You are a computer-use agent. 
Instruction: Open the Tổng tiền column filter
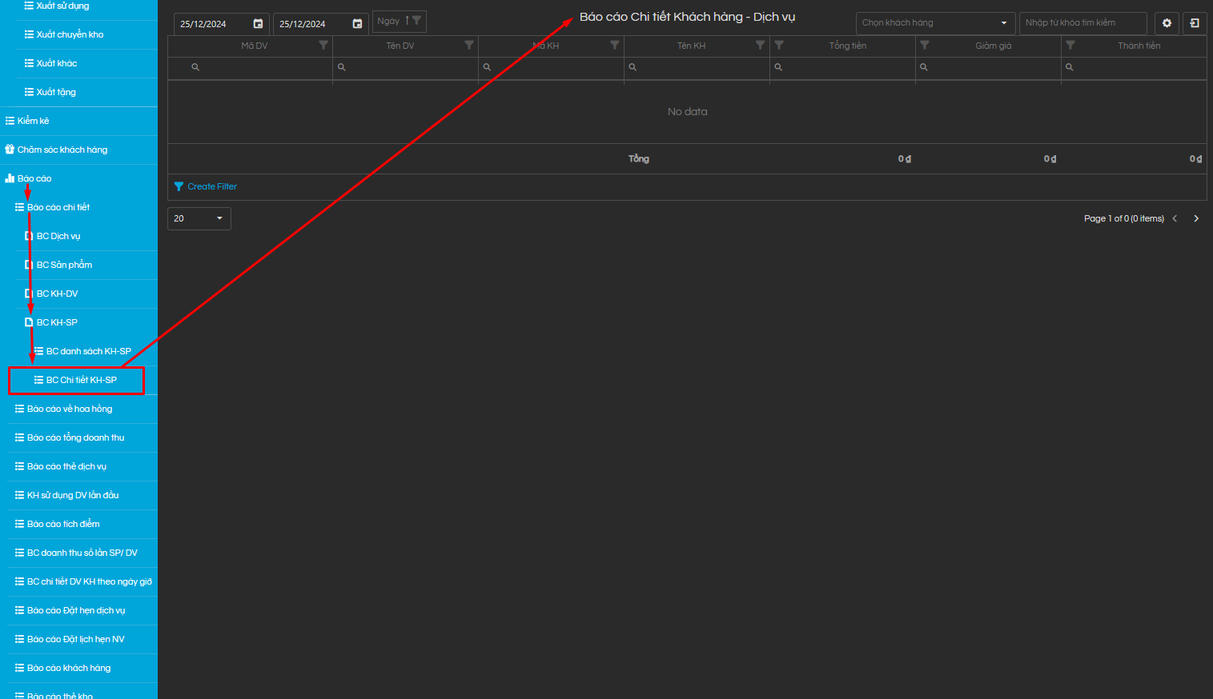coord(779,46)
